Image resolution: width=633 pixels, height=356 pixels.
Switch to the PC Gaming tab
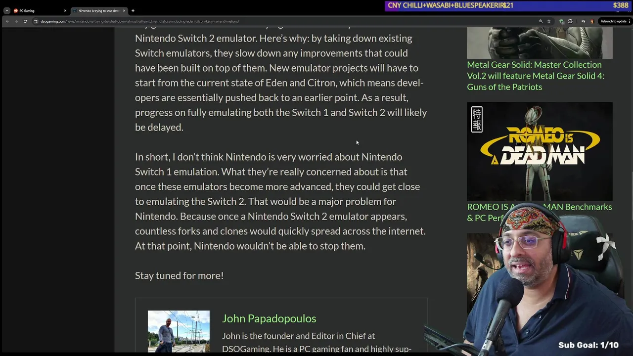[40, 10]
